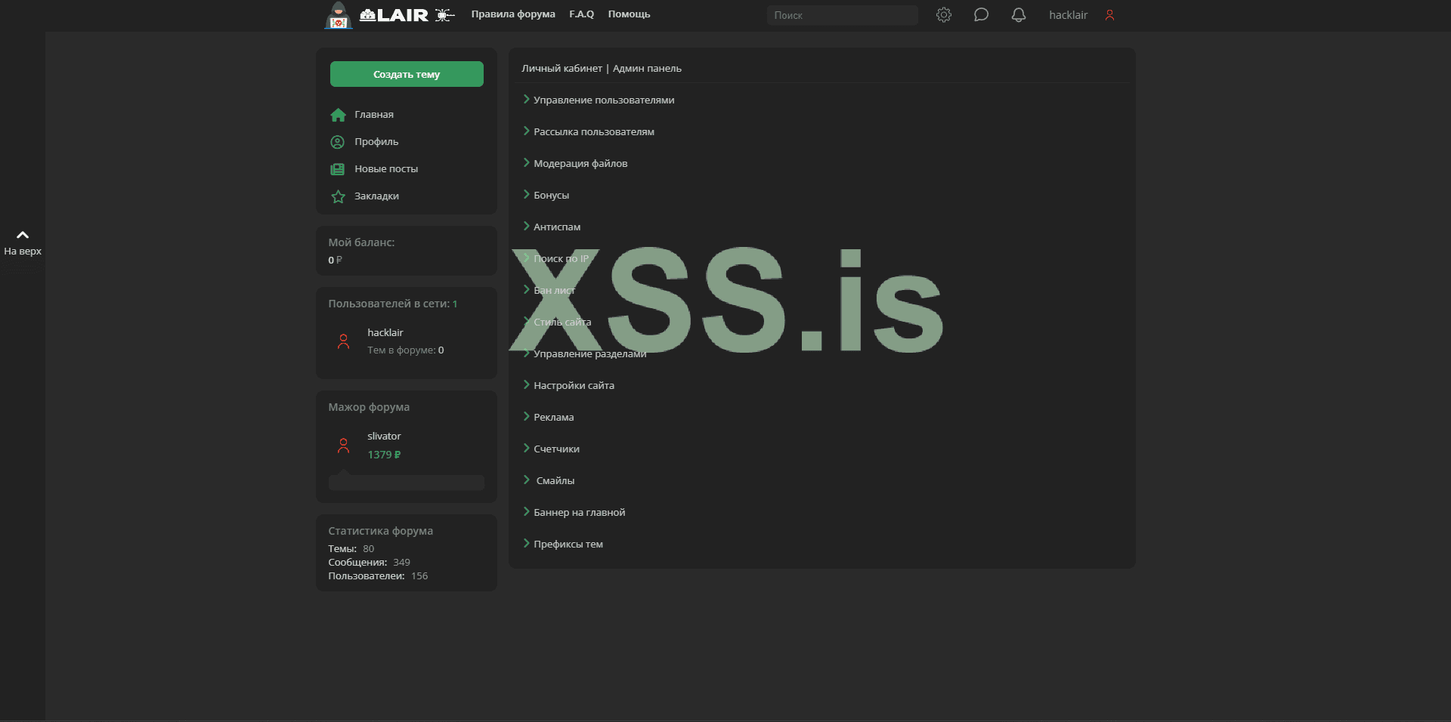Viewport: 1451px width, 722px height.
Task: Click slivator's avatar icon
Action: tap(343, 446)
